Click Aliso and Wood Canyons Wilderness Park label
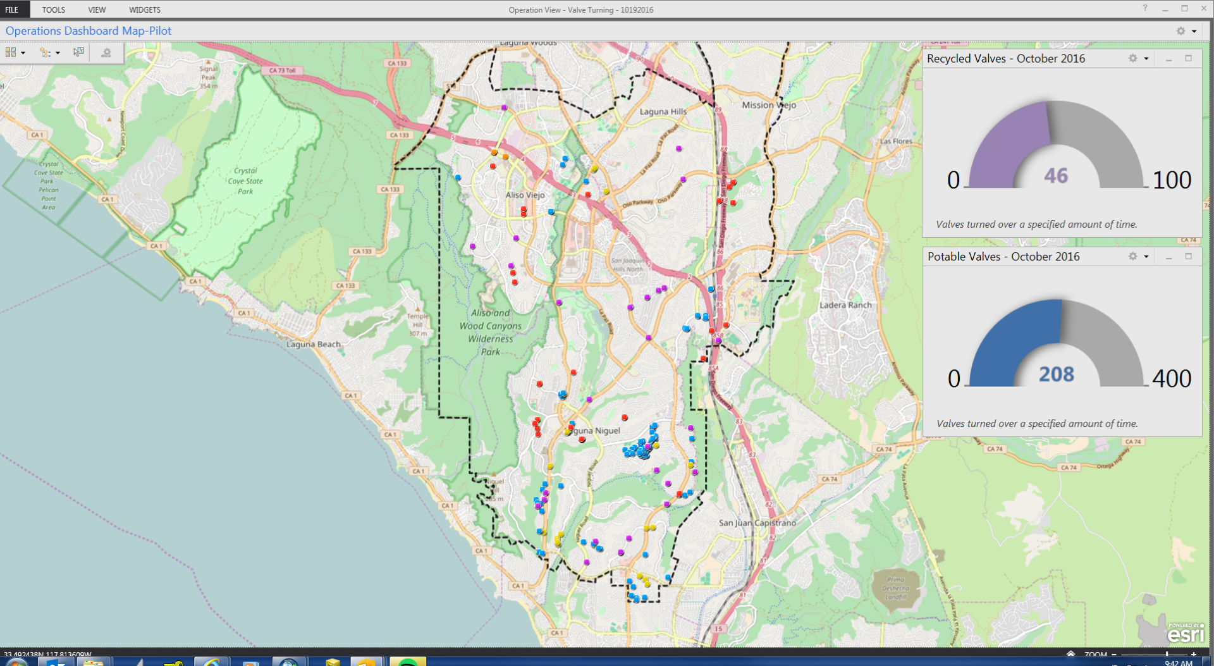The height and width of the screenshot is (666, 1214). pos(491,332)
